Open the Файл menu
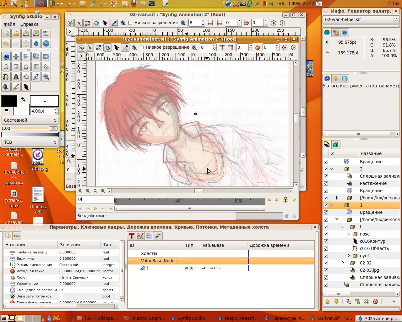The width and height of the screenshot is (402, 322). pos(9,24)
